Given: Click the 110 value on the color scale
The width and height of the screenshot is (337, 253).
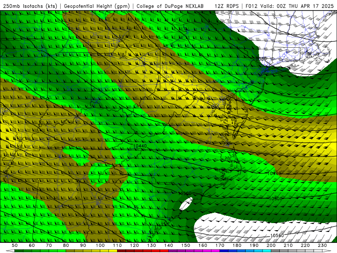Looking at the screenshot, I should click(x=118, y=245).
